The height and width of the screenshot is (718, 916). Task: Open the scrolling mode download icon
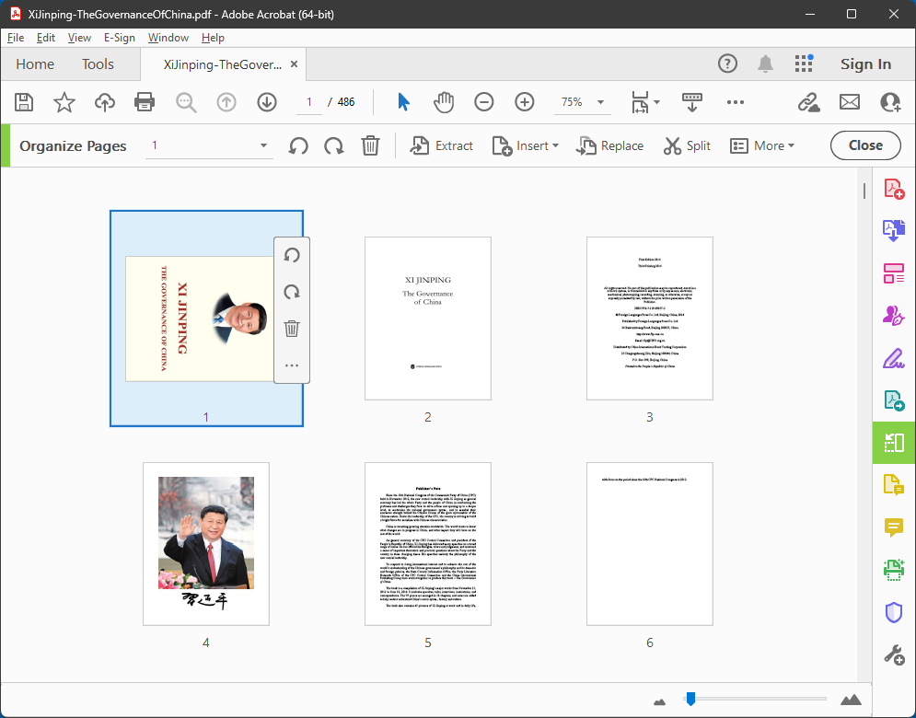click(691, 102)
